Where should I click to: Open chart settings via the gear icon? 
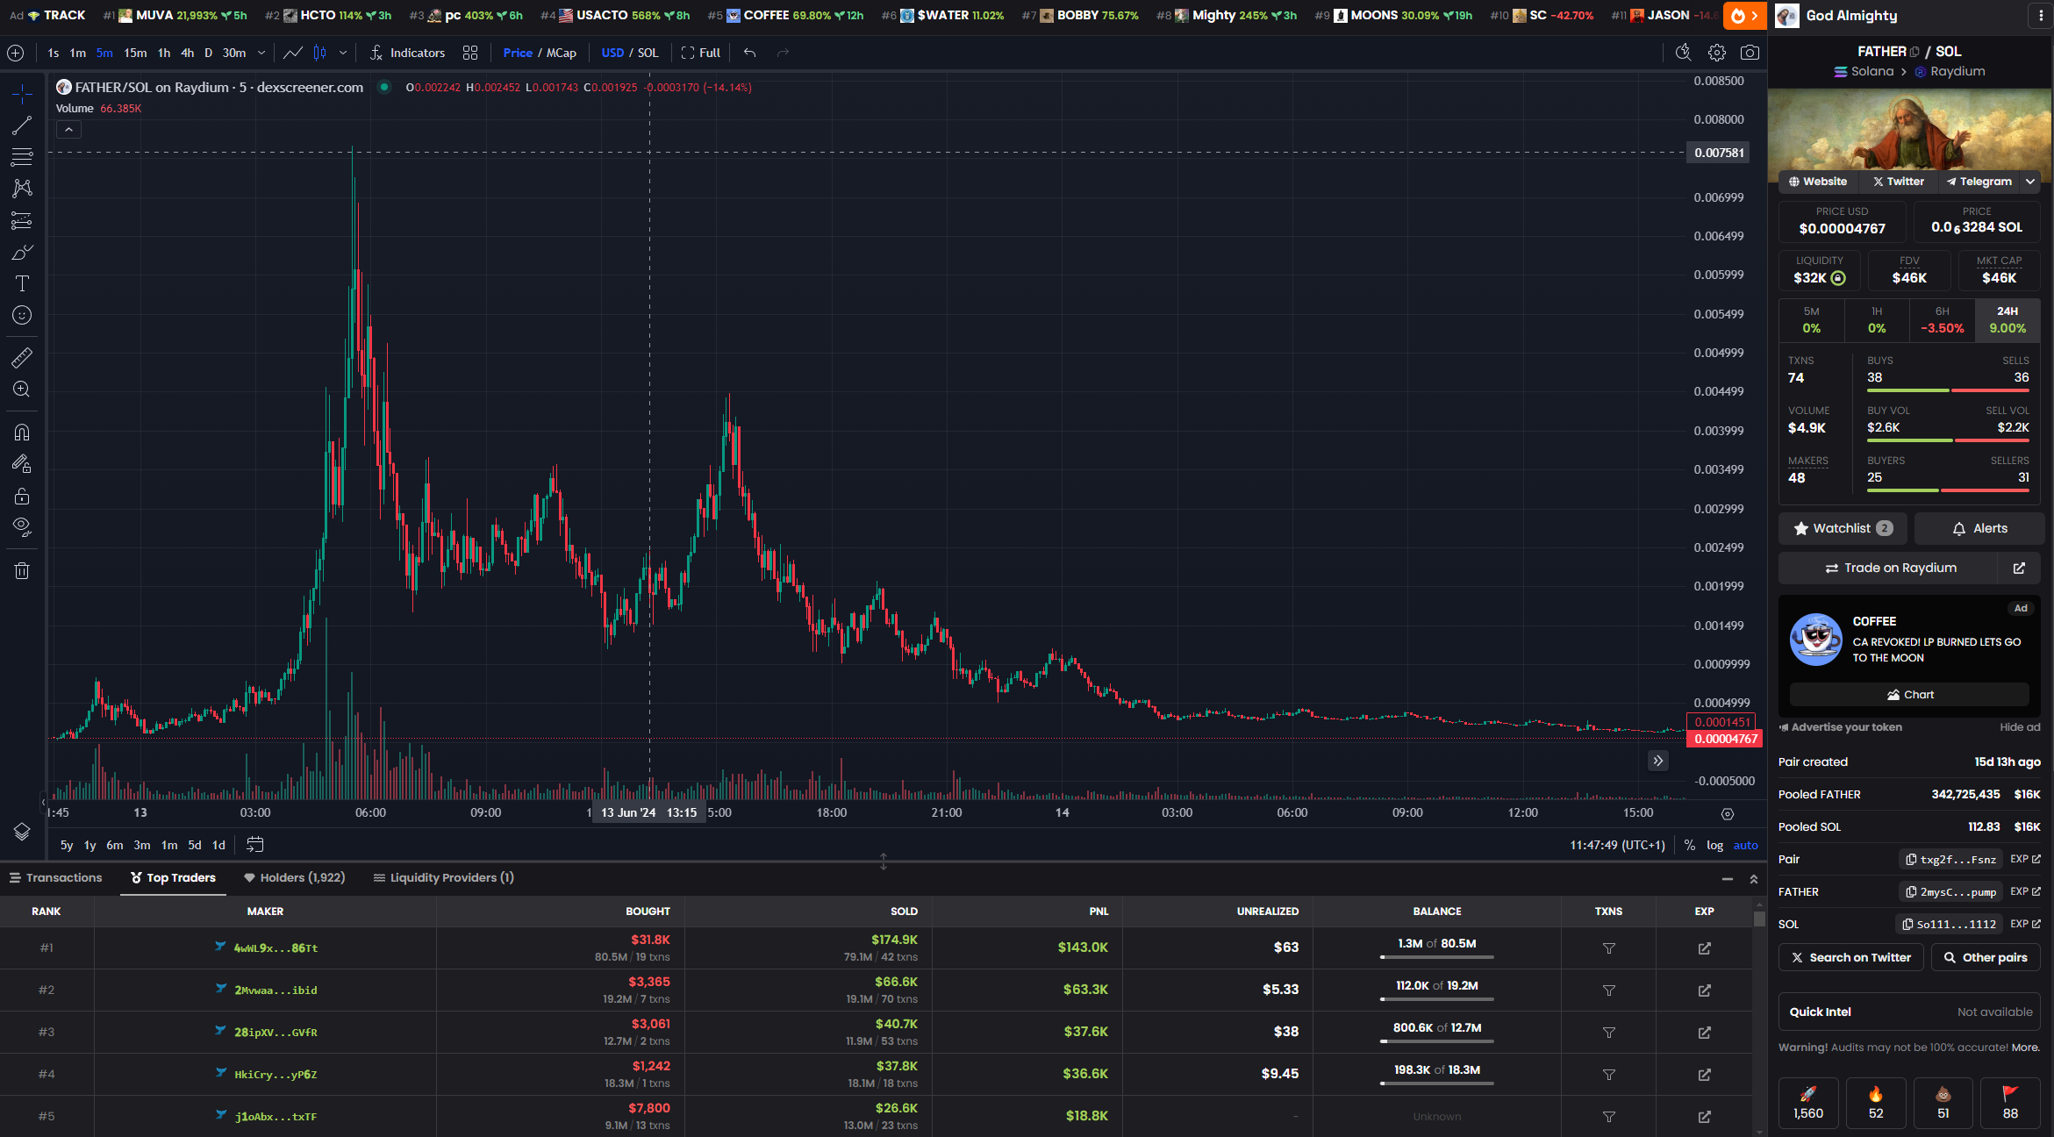pyautogui.click(x=1717, y=53)
